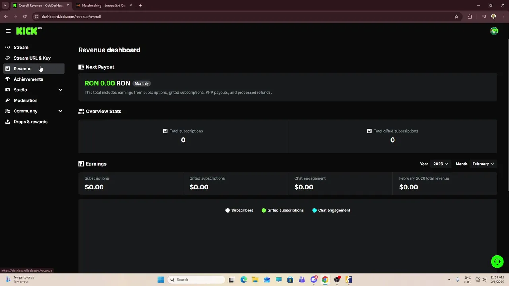
Task: View site information icon
Action: click(x=36, y=17)
